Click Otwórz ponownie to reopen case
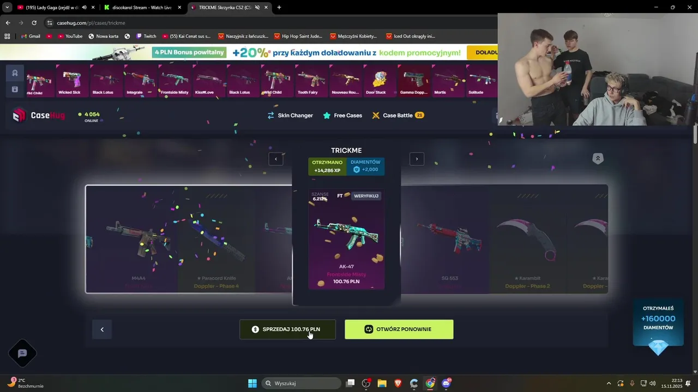 [x=399, y=329]
